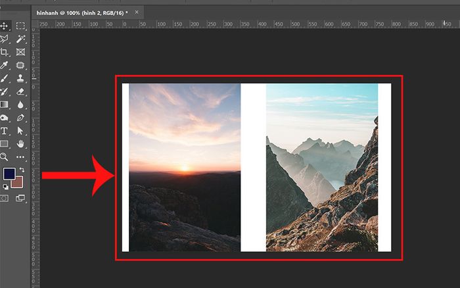Activate the Crop tool
The height and width of the screenshot is (288, 460).
pos(5,53)
